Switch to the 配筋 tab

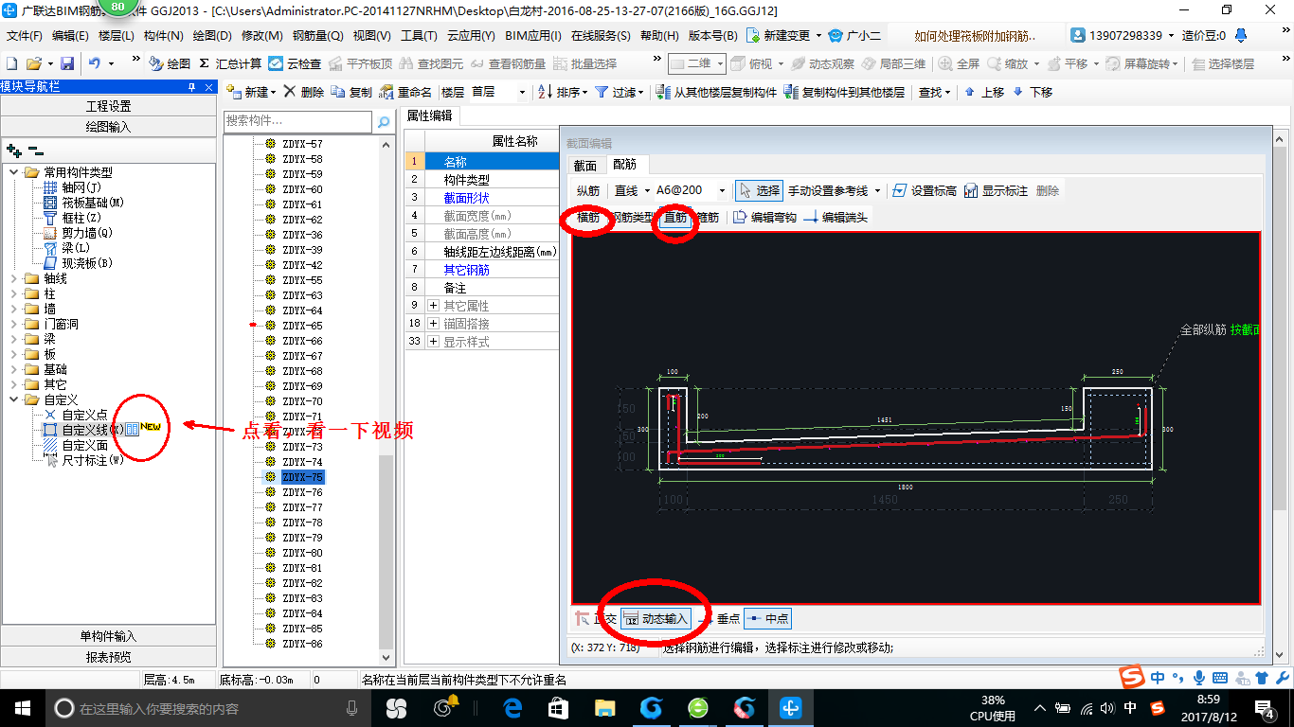pyautogui.click(x=625, y=166)
